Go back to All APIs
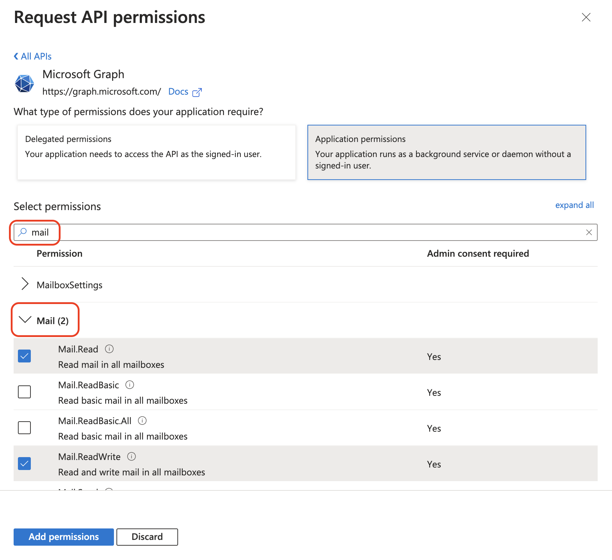The image size is (612, 560). [33, 56]
